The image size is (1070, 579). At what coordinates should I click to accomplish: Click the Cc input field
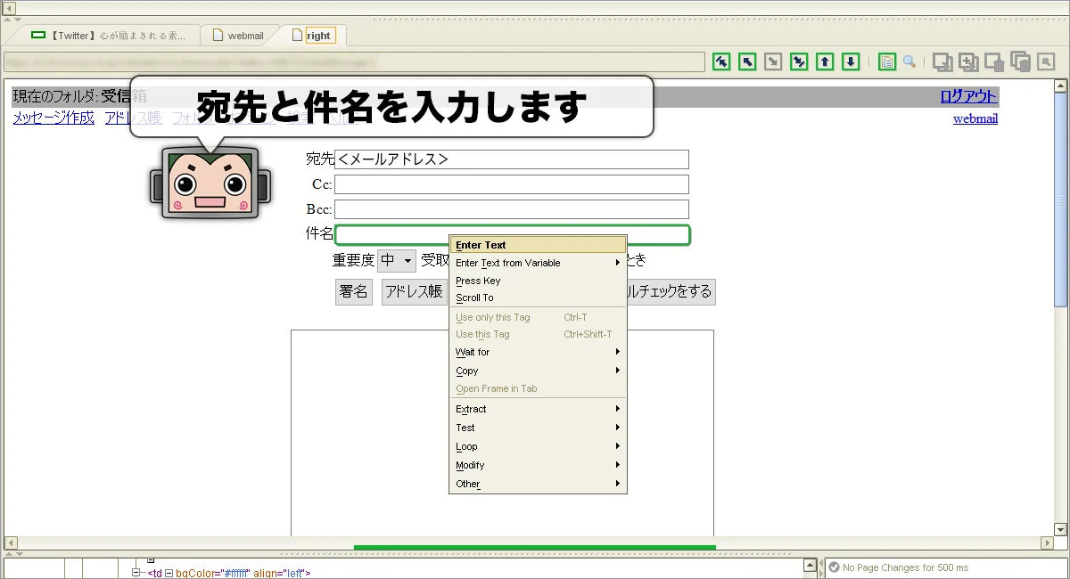click(x=512, y=184)
